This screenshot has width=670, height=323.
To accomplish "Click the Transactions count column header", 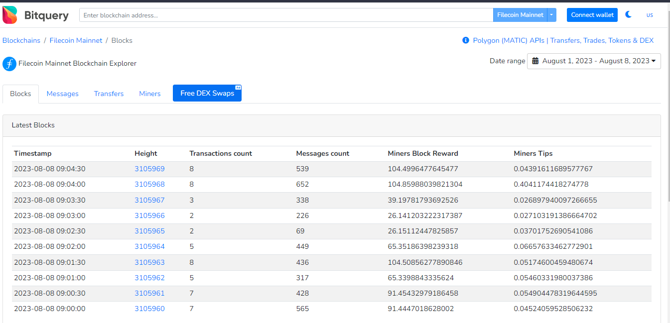I will point(221,153).
